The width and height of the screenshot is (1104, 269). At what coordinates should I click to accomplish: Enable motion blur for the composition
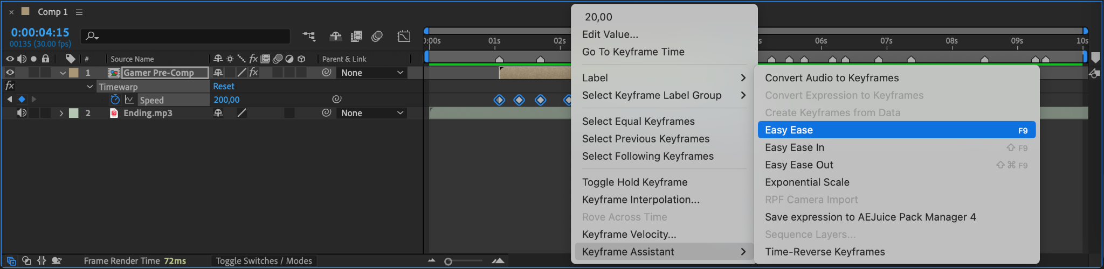(x=377, y=36)
